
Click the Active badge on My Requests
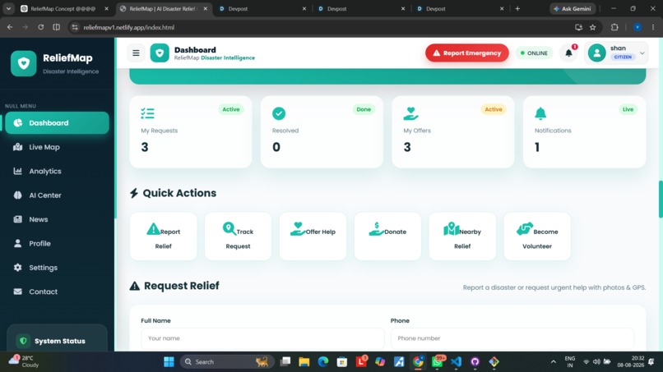tap(231, 109)
